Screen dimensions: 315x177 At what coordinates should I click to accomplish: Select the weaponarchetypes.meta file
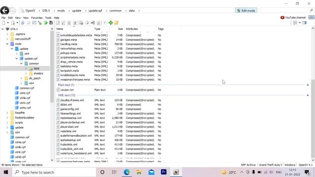(75, 80)
